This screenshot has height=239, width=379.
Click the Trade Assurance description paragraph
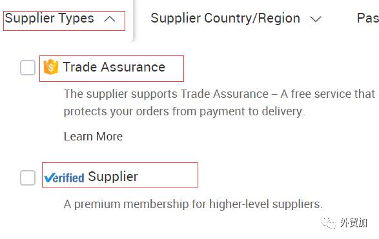(220, 102)
